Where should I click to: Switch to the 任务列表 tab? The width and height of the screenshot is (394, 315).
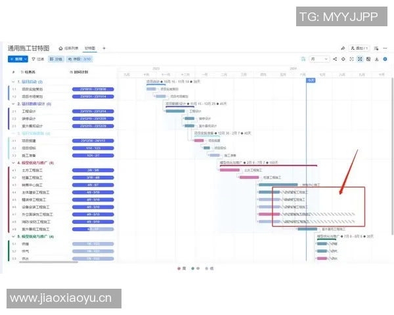pos(70,48)
